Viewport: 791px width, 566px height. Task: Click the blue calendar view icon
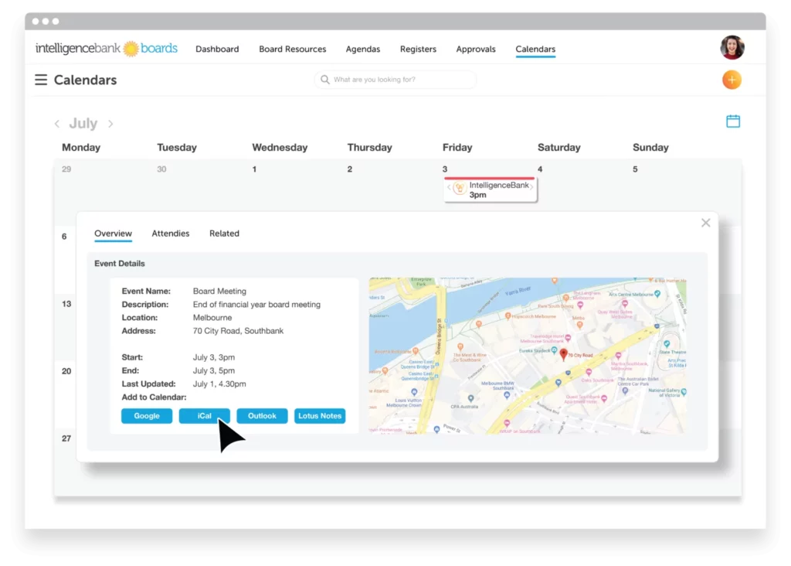732,121
